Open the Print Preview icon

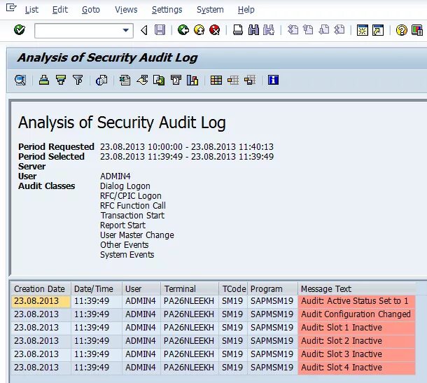[x=101, y=81]
